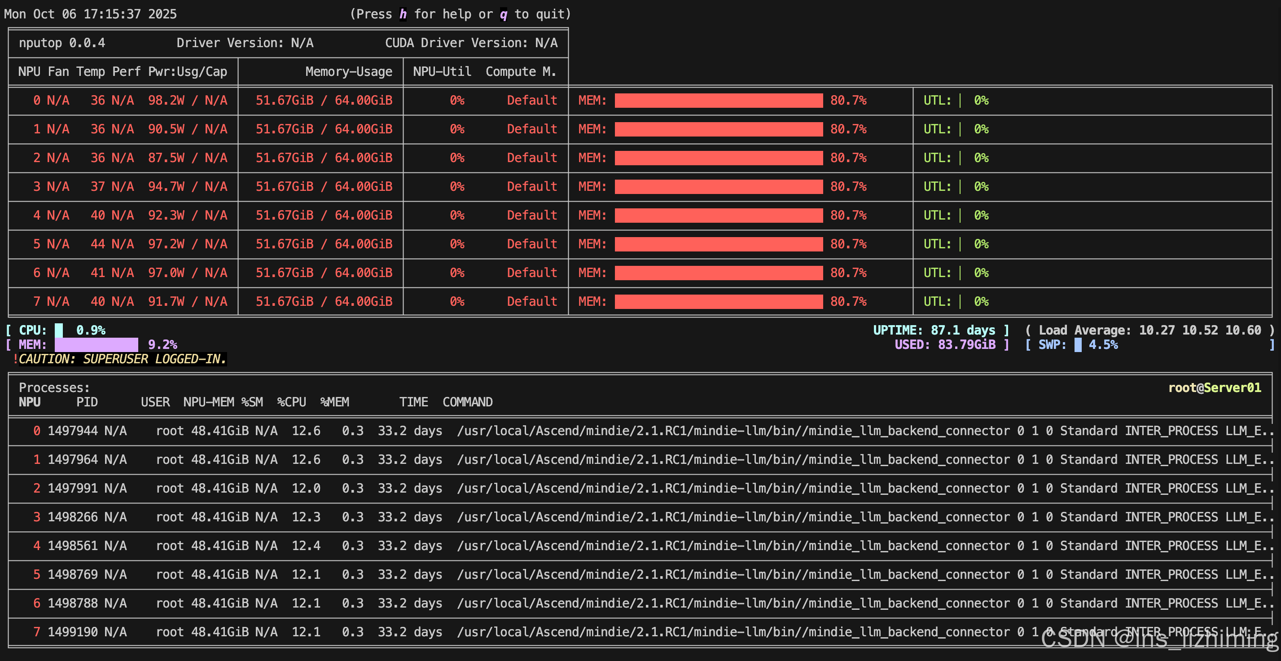Image resolution: width=1281 pixels, height=661 pixels.
Task: Click the nputop 0.0.4 version label
Action: (x=62, y=43)
